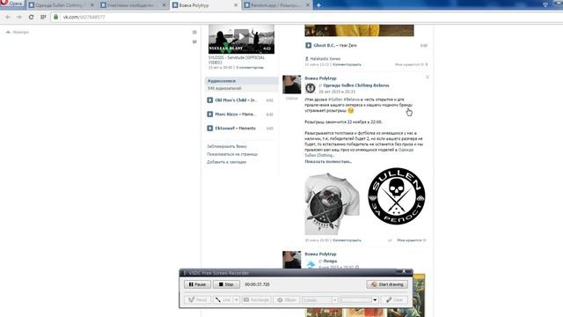Like the Sullen post via Мне нравится
Image resolution: width=563 pixels, height=317 pixels.
(412, 240)
